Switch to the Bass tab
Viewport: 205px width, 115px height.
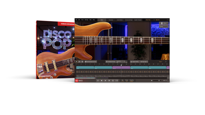(x=102, y=20)
